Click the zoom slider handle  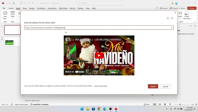[180, 104]
